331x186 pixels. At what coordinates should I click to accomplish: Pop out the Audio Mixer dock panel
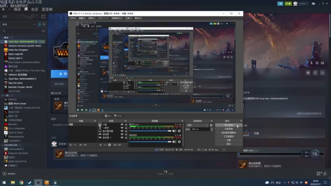(x=182, y=121)
